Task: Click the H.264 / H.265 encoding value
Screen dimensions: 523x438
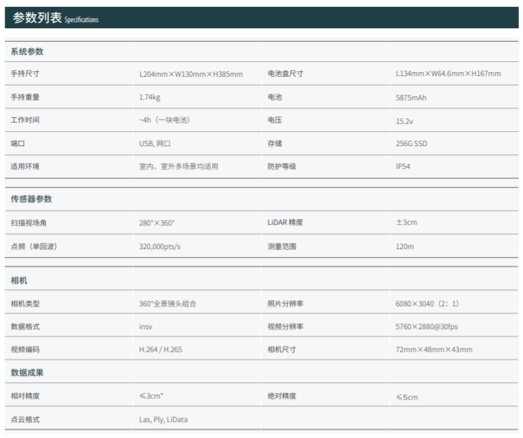Action: 160,350
